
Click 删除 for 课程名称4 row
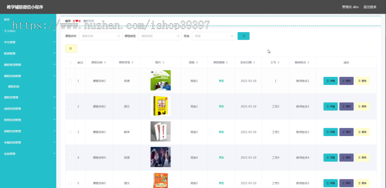362,158
